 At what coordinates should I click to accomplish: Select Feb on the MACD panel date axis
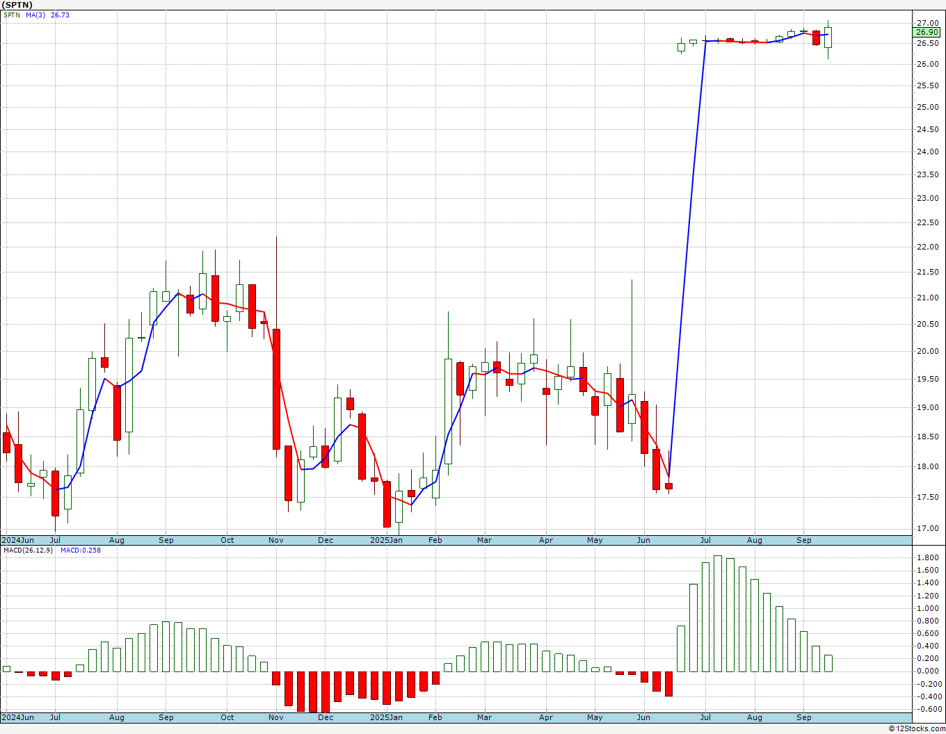point(435,717)
